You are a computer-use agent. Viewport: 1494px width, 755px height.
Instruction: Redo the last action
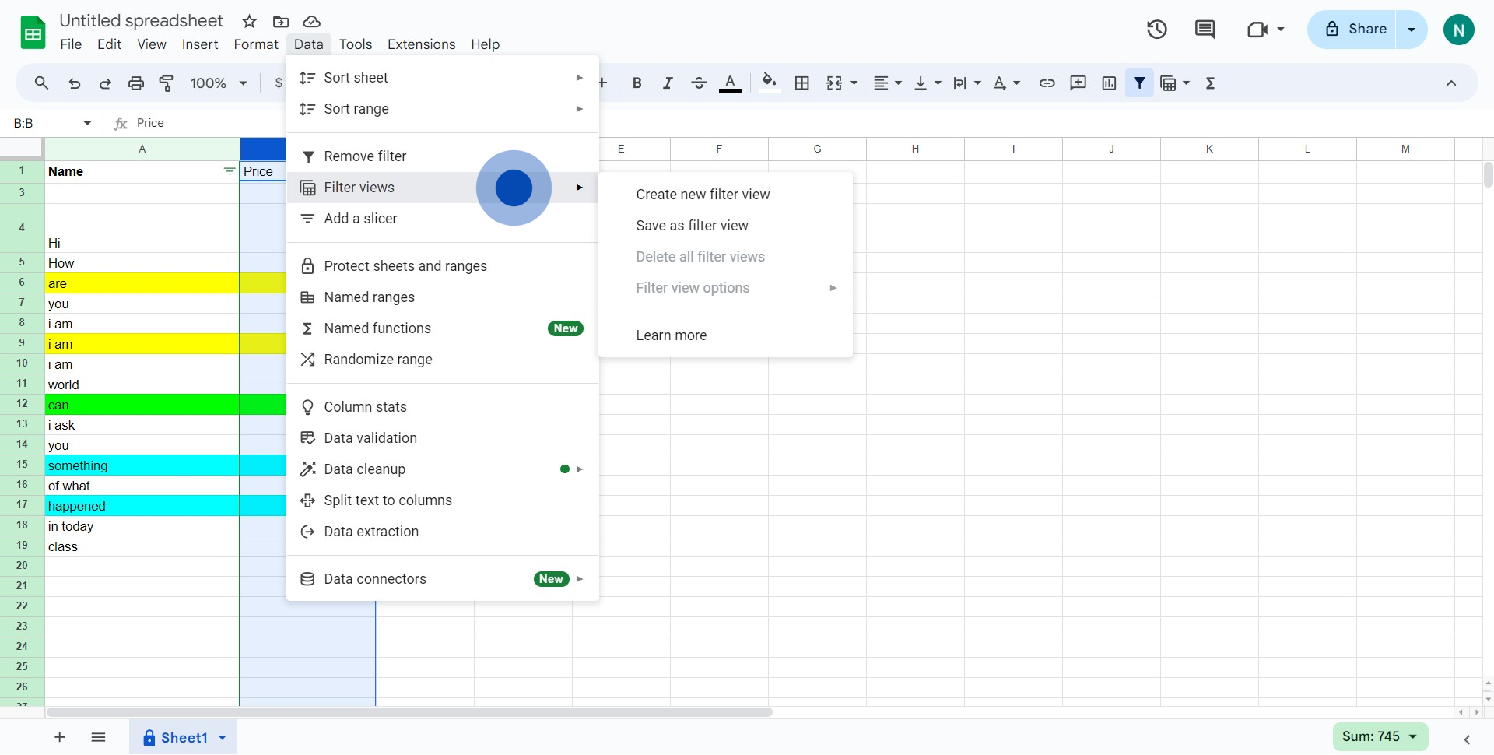tap(105, 83)
